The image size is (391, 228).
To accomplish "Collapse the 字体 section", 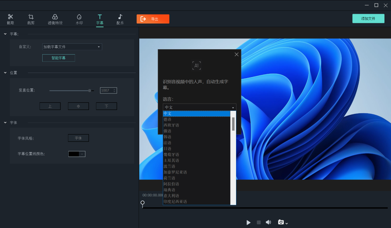I will tap(5, 123).
